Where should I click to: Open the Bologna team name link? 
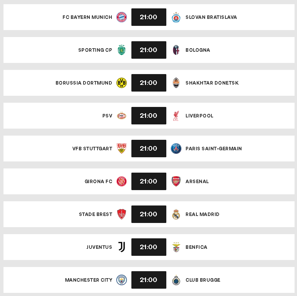pos(198,50)
